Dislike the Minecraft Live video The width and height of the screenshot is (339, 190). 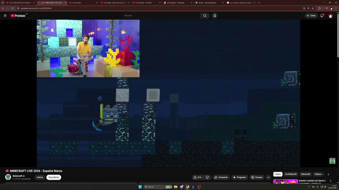207,177
